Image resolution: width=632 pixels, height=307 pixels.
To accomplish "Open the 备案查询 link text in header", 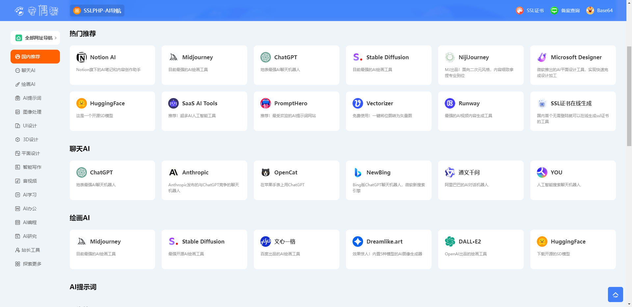I will point(570,11).
